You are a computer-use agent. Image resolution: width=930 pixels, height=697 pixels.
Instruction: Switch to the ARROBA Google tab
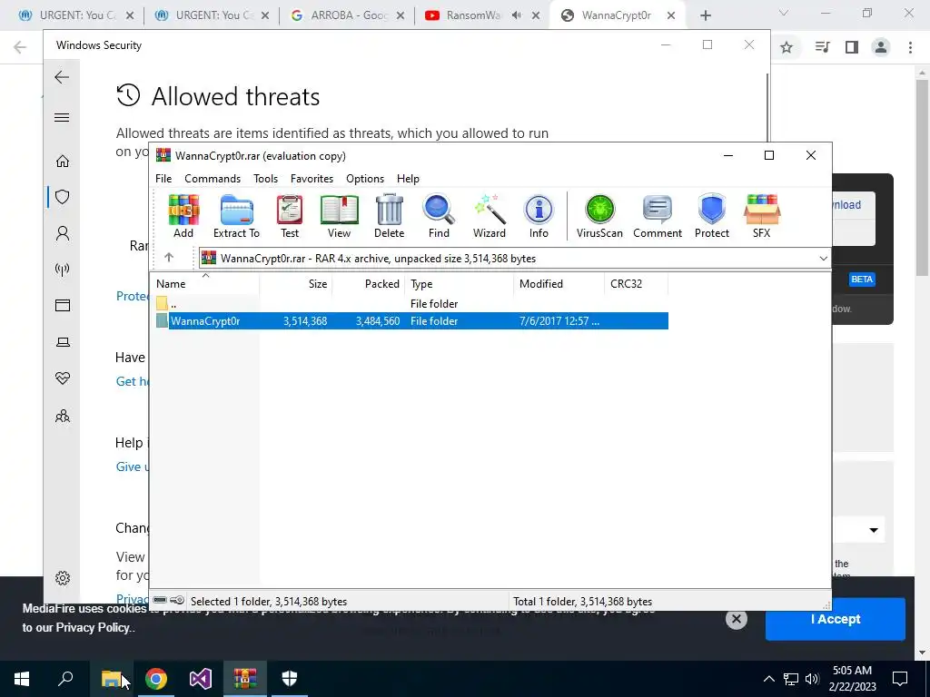pos(348,15)
